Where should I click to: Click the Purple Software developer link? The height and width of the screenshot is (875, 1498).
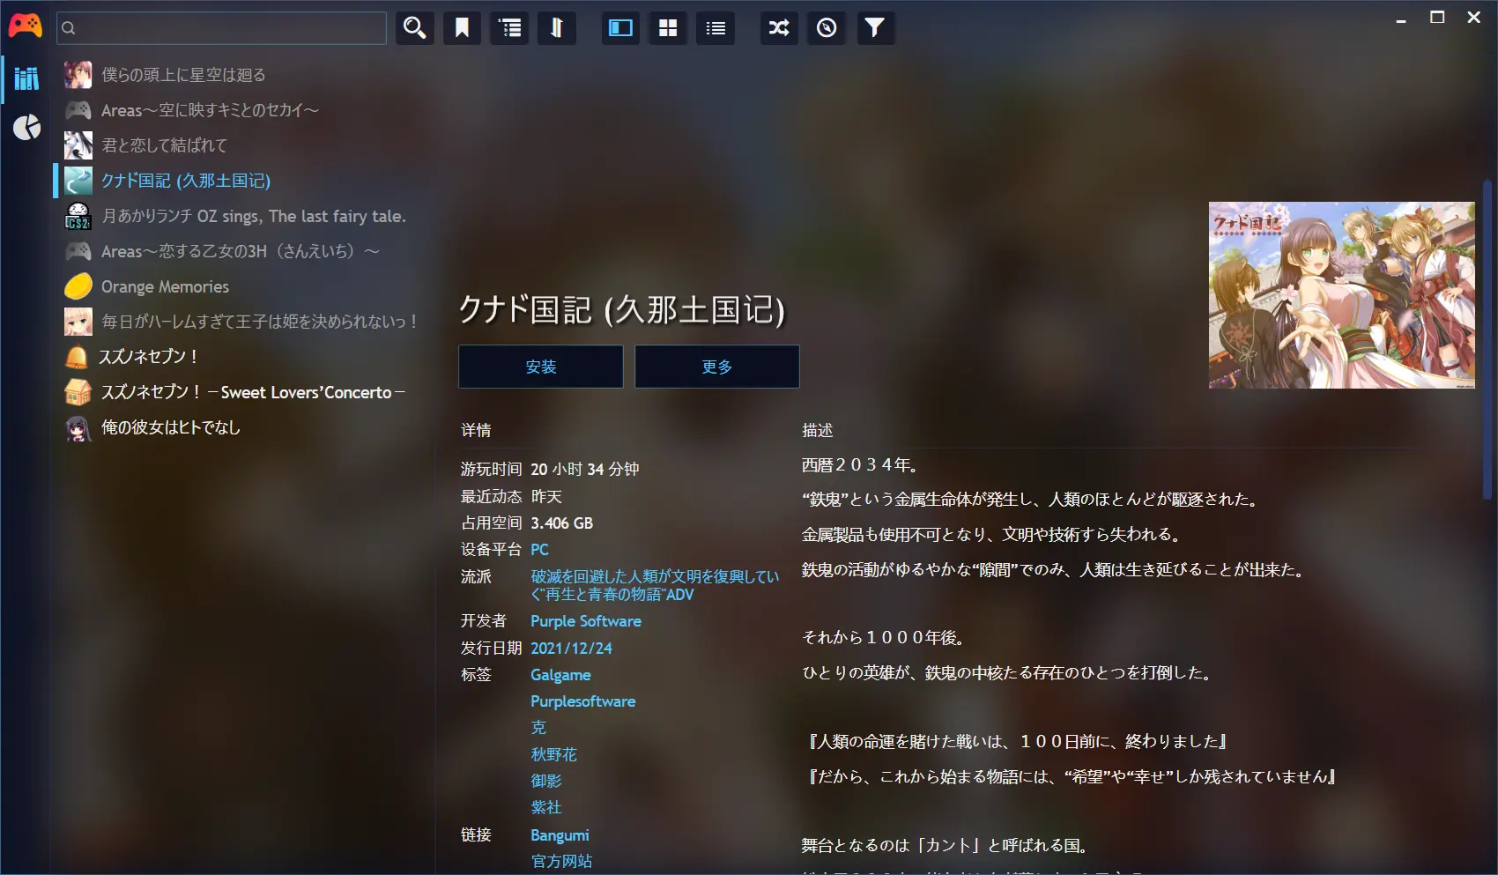pos(585,621)
